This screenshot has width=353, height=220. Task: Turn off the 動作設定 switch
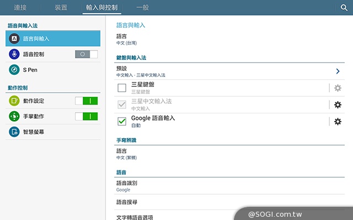click(86, 101)
